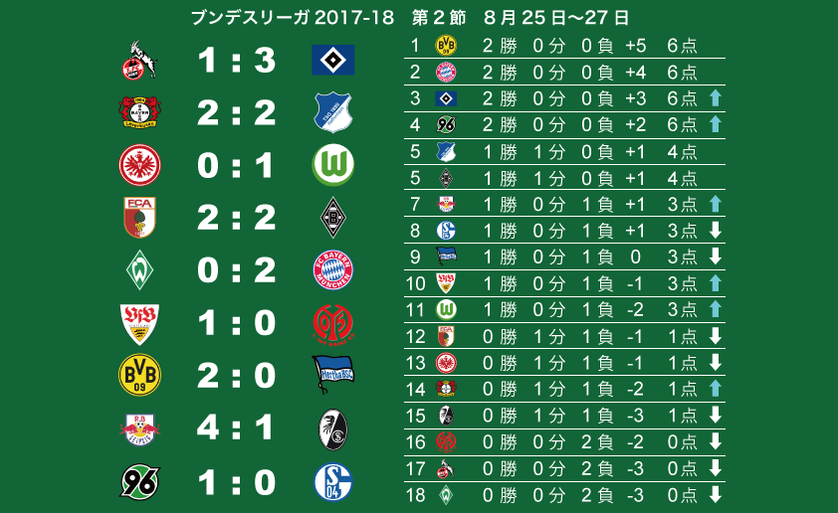
Task: Click the large Borussia Dortmund BVB 09 logo
Action: (139, 375)
